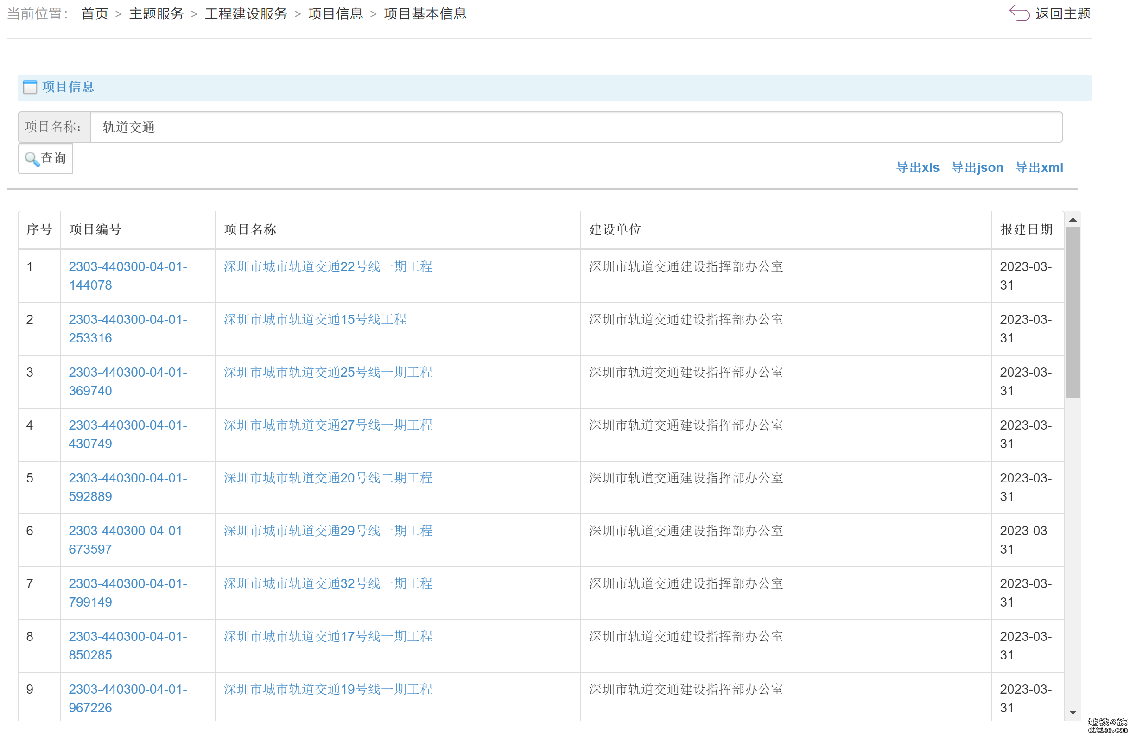Click the table vertical scrollbar thumb

point(1073,312)
